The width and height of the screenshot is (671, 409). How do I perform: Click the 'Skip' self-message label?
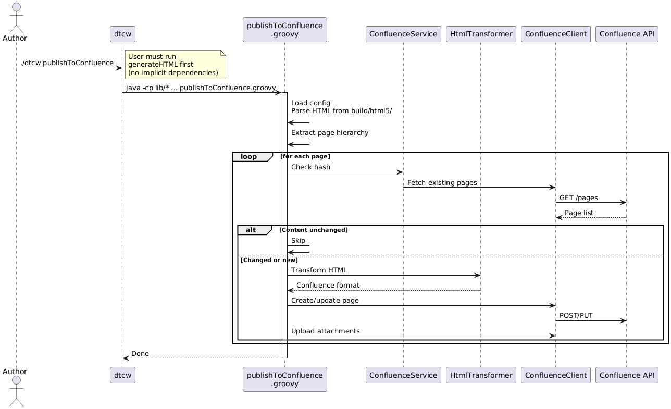coord(299,240)
